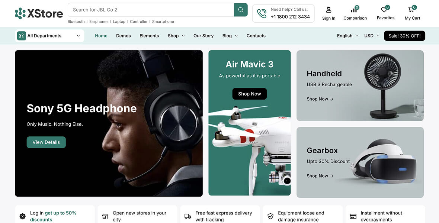The image size is (439, 223).
Task: Click the Installment without overpayments text
Action: (x=381, y=216)
